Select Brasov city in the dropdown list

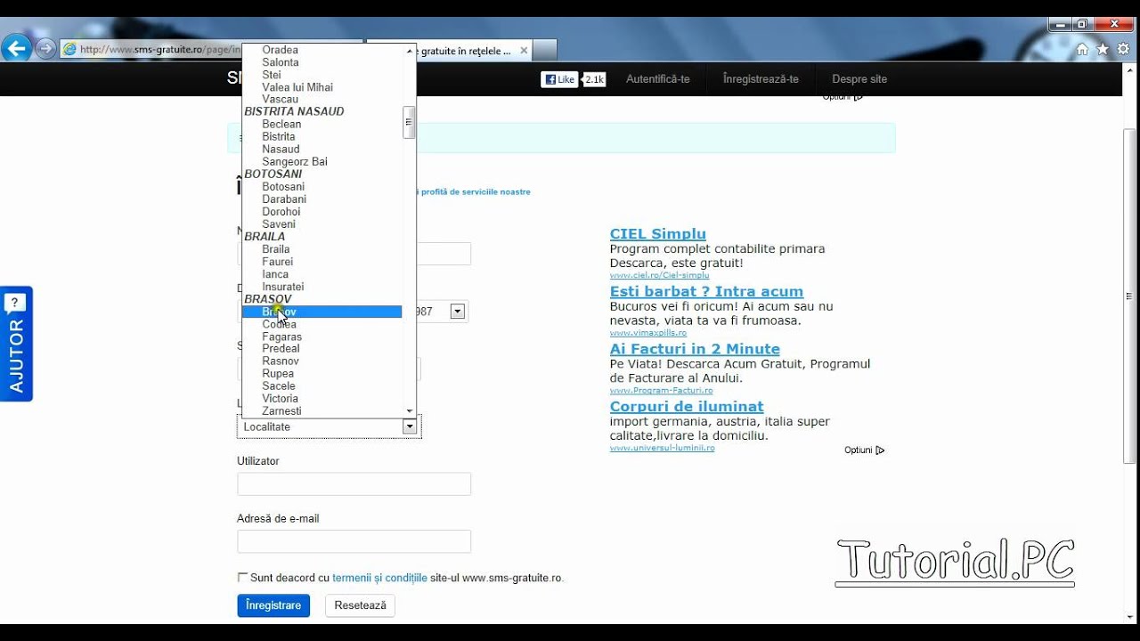[x=322, y=312]
